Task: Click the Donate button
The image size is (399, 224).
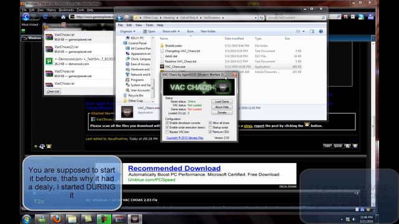Action: click(222, 113)
